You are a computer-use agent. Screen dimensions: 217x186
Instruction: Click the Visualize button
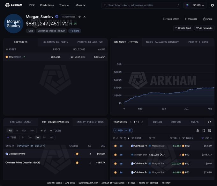(191, 19)
